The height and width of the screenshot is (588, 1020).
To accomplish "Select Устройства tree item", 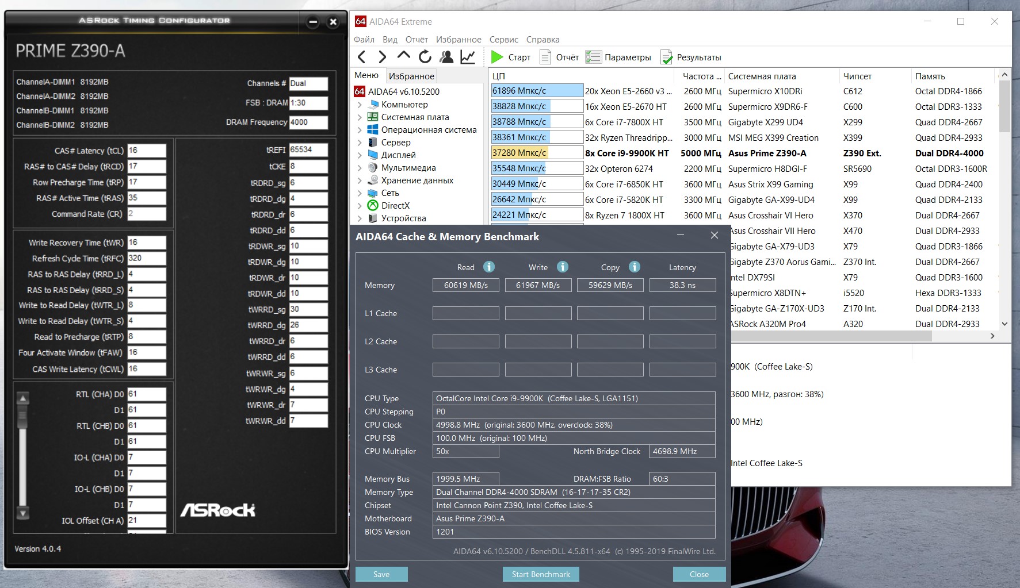I will [403, 218].
